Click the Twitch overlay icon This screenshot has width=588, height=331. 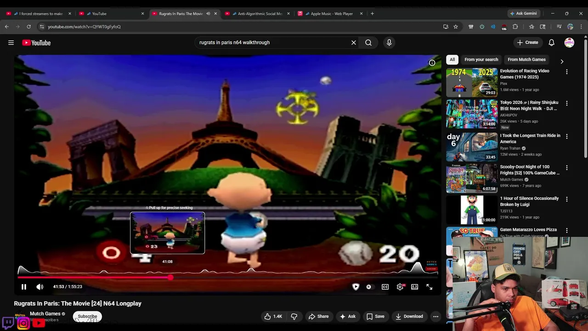8,323
